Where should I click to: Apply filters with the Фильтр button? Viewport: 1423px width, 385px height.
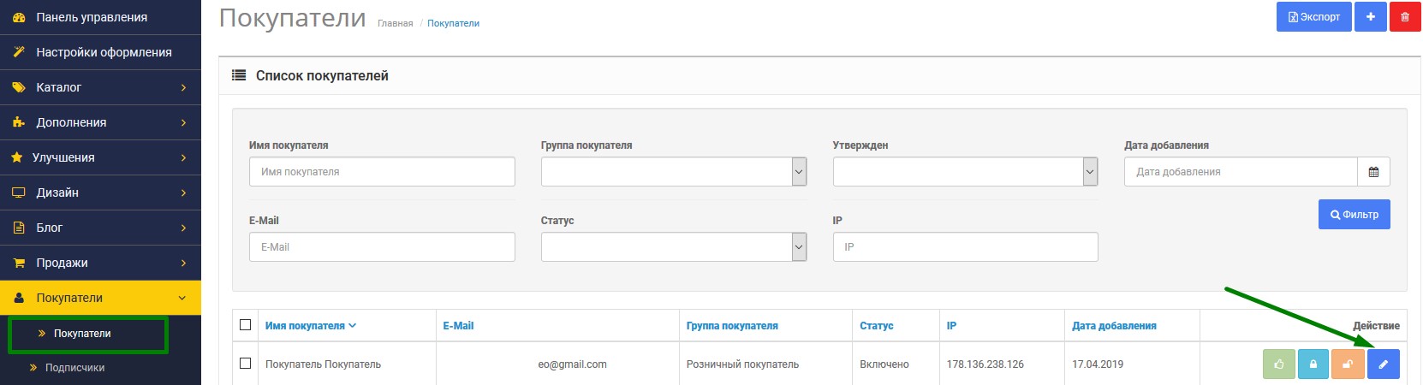(x=1354, y=215)
